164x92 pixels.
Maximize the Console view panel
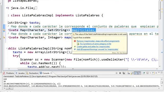(162, 73)
